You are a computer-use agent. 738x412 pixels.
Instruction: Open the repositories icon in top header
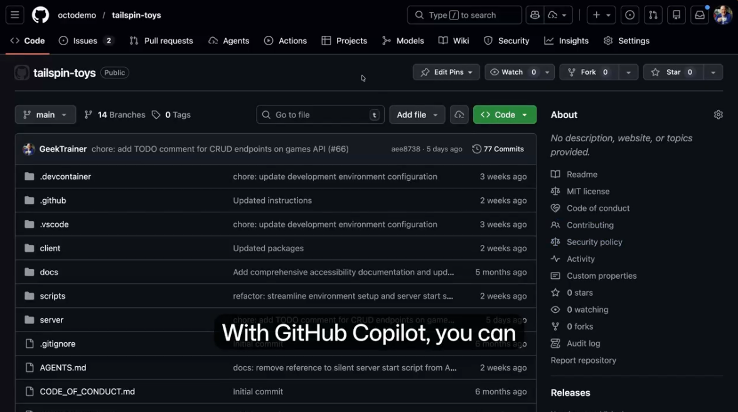click(676, 15)
